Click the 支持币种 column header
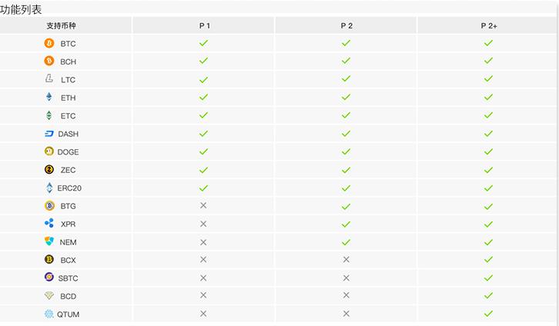Viewport: 559px width, 326px height. [62, 25]
